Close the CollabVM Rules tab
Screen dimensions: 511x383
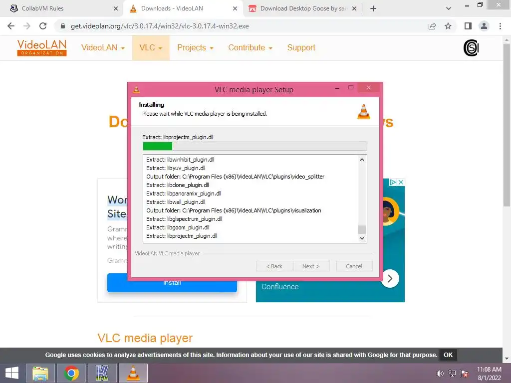click(x=116, y=8)
